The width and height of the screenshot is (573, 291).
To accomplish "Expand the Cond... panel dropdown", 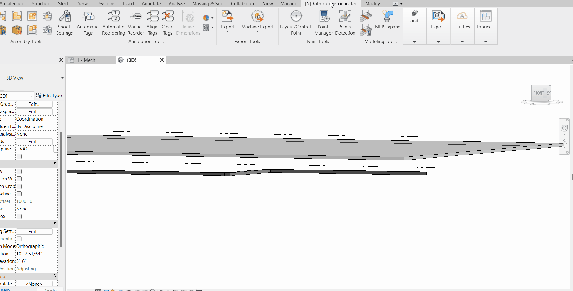I will 415,42.
